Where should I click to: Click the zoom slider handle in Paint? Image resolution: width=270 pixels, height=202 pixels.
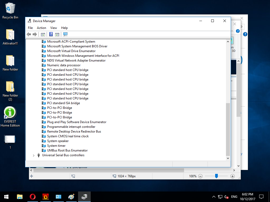click(x=216, y=176)
